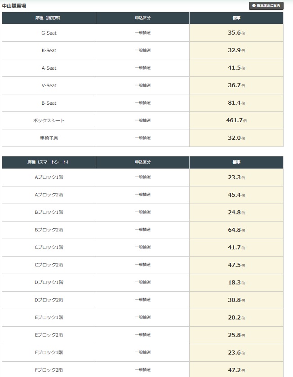Click the 81.4倍 odds cell
Screen dimensions: 293x377
pos(236,103)
